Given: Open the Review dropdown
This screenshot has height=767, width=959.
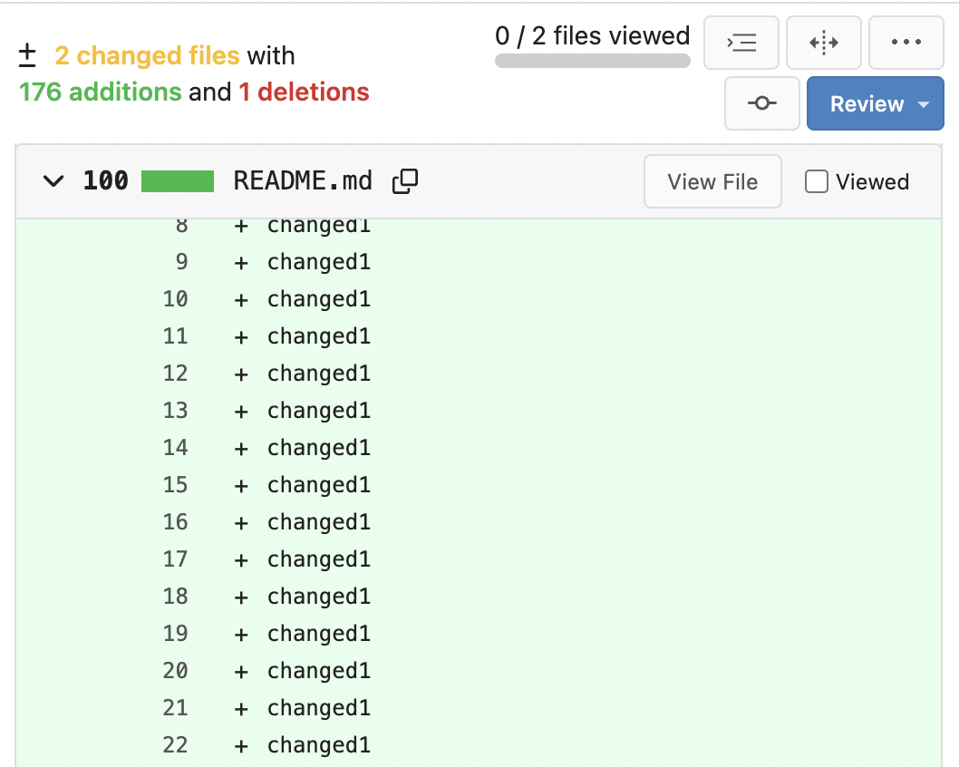Looking at the screenshot, I should pyautogui.click(x=875, y=104).
